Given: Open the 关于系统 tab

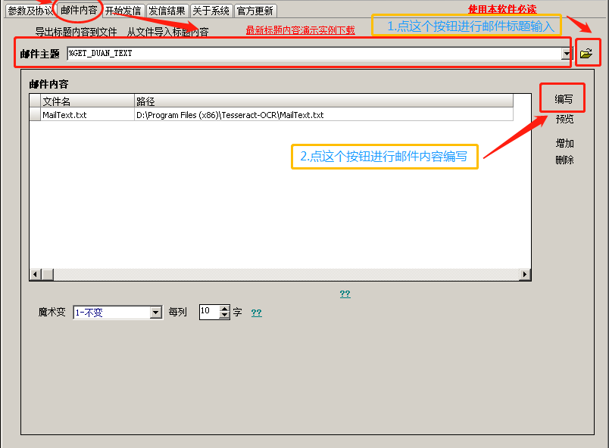Looking at the screenshot, I should point(211,11).
